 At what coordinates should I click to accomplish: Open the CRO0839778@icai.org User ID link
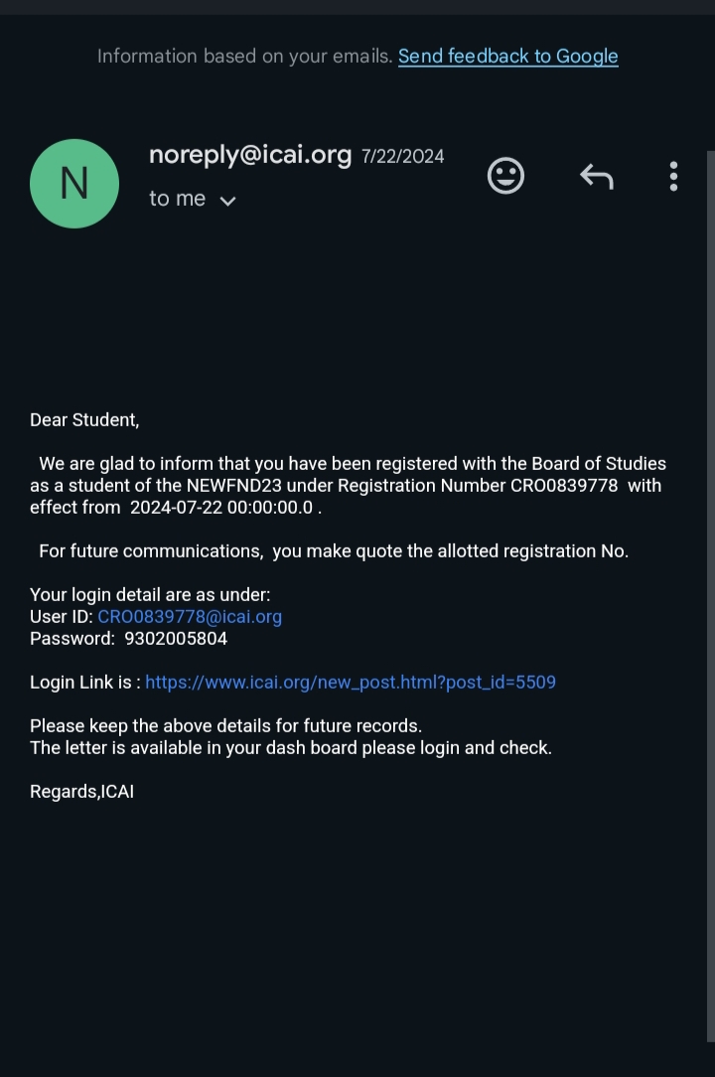pyautogui.click(x=190, y=617)
